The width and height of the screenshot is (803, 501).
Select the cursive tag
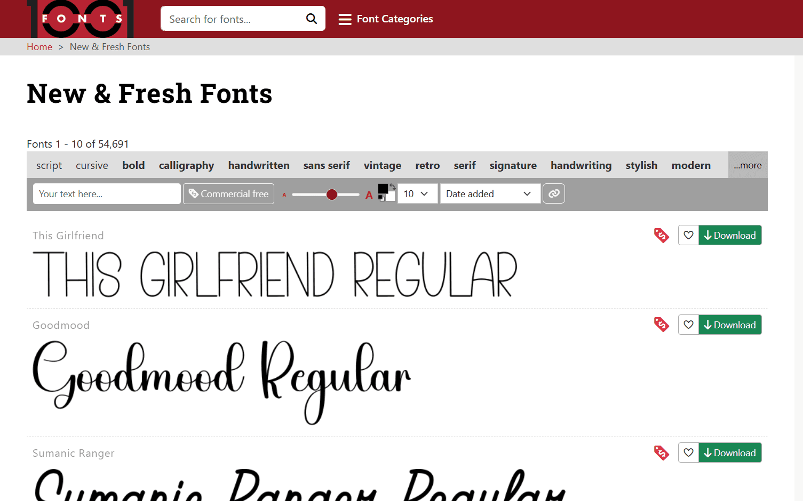(92, 165)
